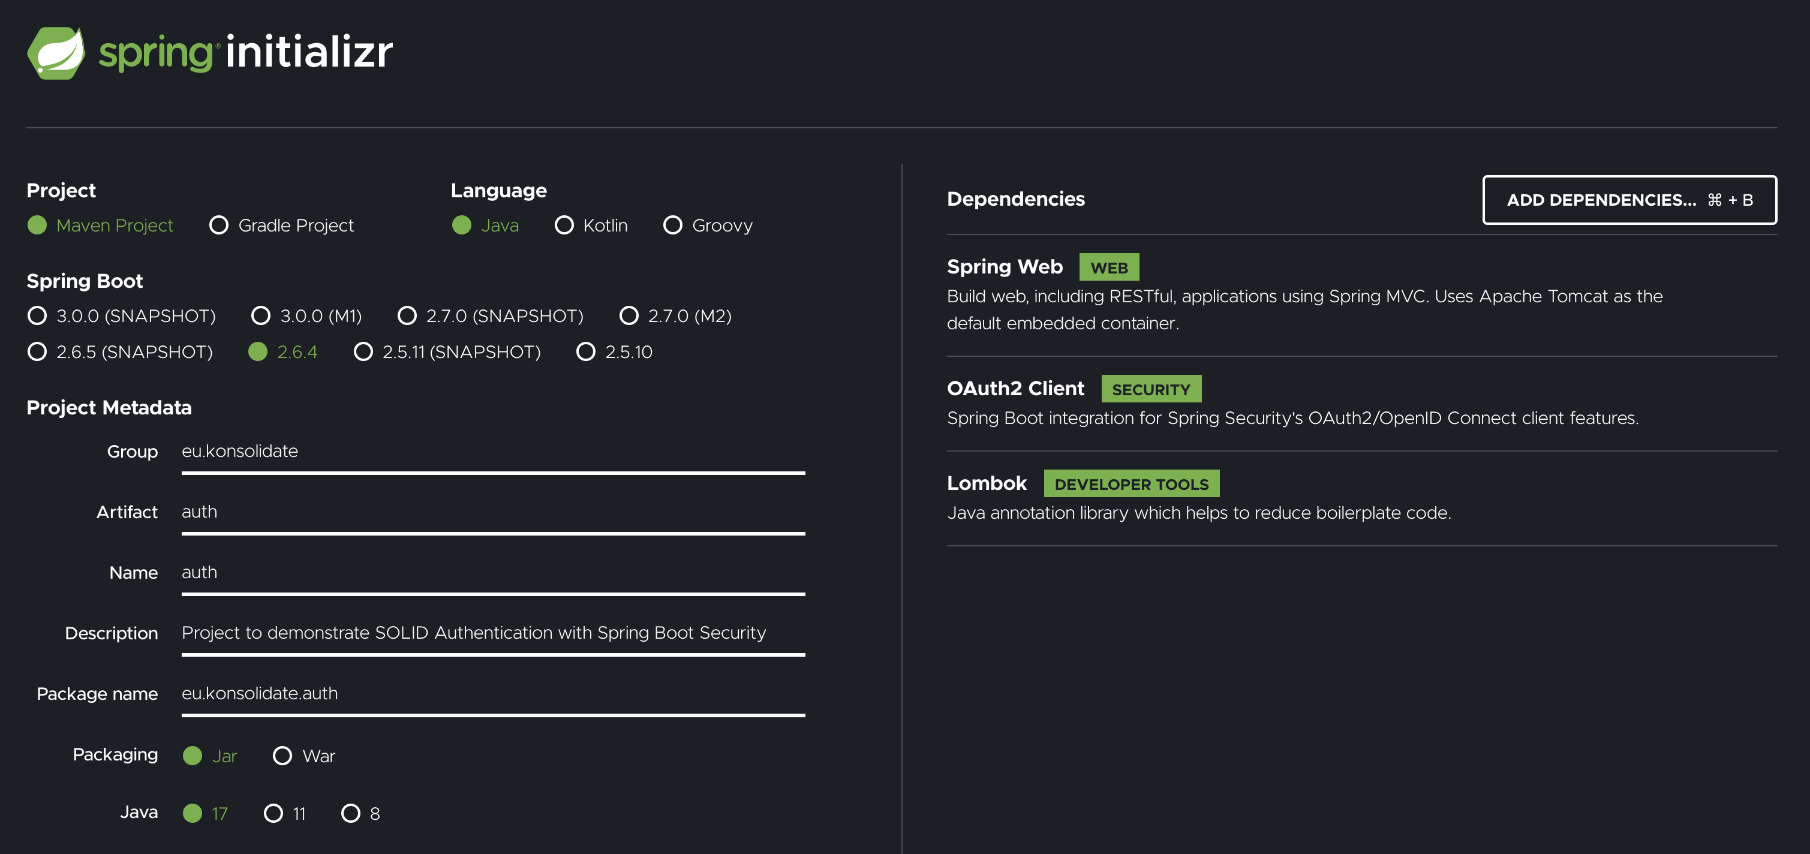
Task: Set packaging to Jar
Action: tap(210, 756)
